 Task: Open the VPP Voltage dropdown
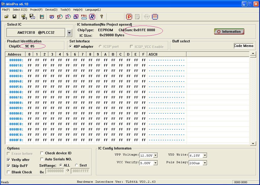point(155,156)
